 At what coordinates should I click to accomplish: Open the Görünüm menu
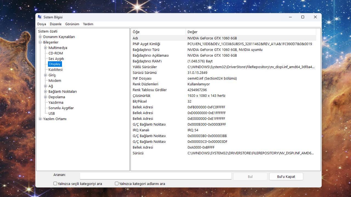[72, 24]
